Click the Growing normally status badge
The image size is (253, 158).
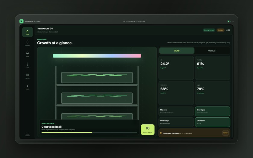(x=209, y=30)
